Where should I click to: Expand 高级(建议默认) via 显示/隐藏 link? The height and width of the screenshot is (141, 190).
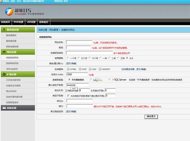pyautogui.click(x=71, y=64)
